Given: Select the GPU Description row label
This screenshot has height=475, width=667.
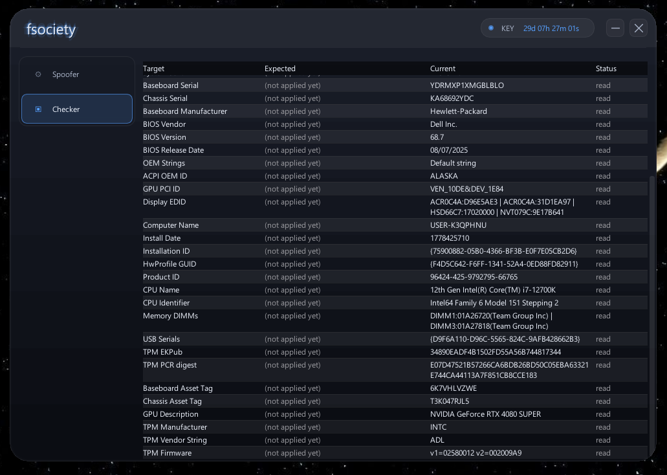Looking at the screenshot, I should point(171,414).
